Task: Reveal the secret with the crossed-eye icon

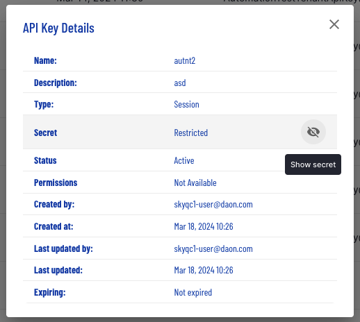Action: tap(313, 132)
